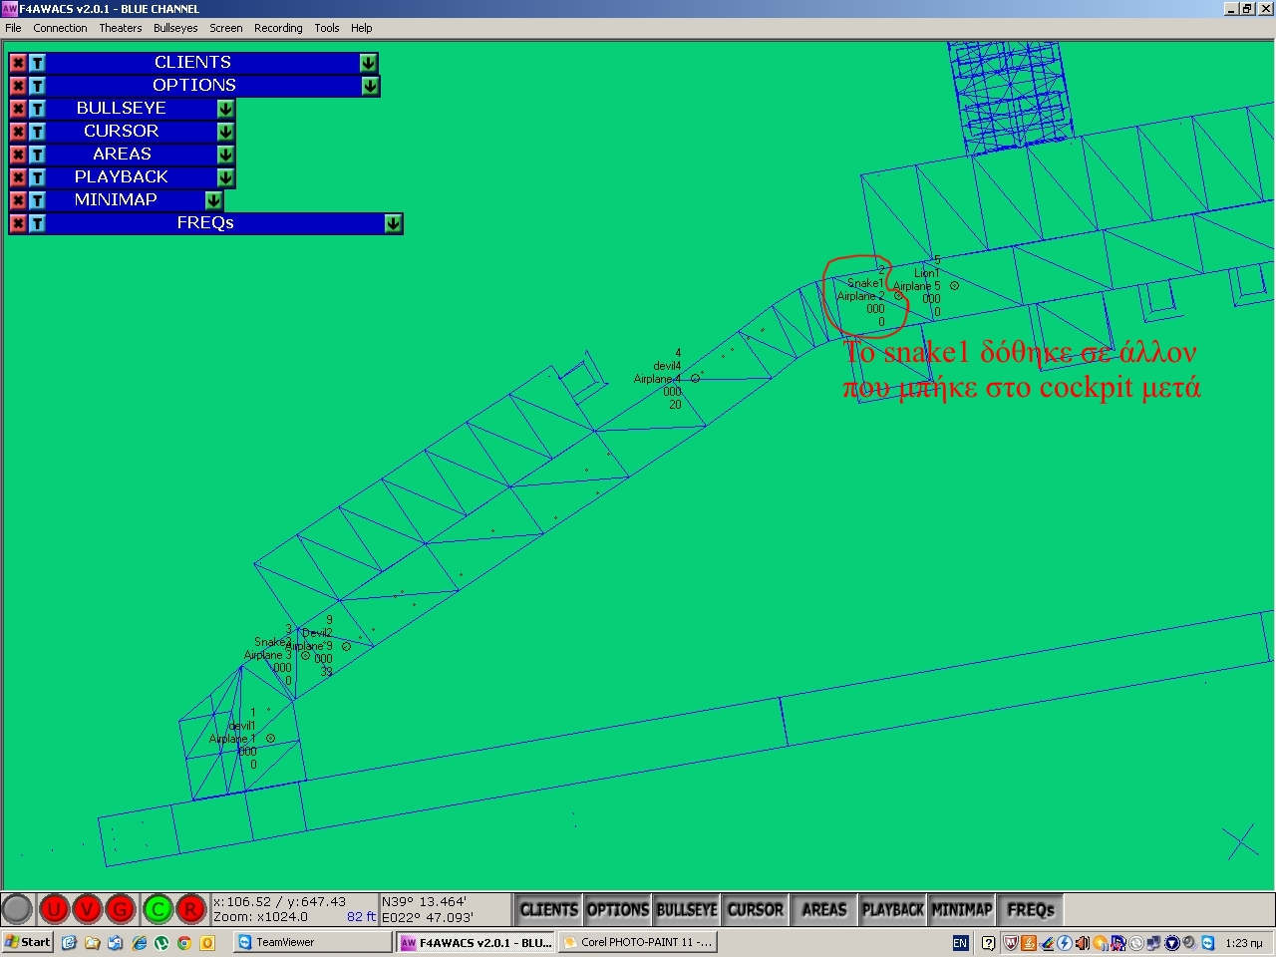Image resolution: width=1276 pixels, height=957 pixels.
Task: Click the T icon on OPTIONS panel
Action: click(x=37, y=86)
